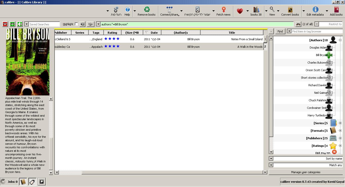Click the Formats book icon in tag browser
Screen dimensions: 345x187
coord(333,130)
